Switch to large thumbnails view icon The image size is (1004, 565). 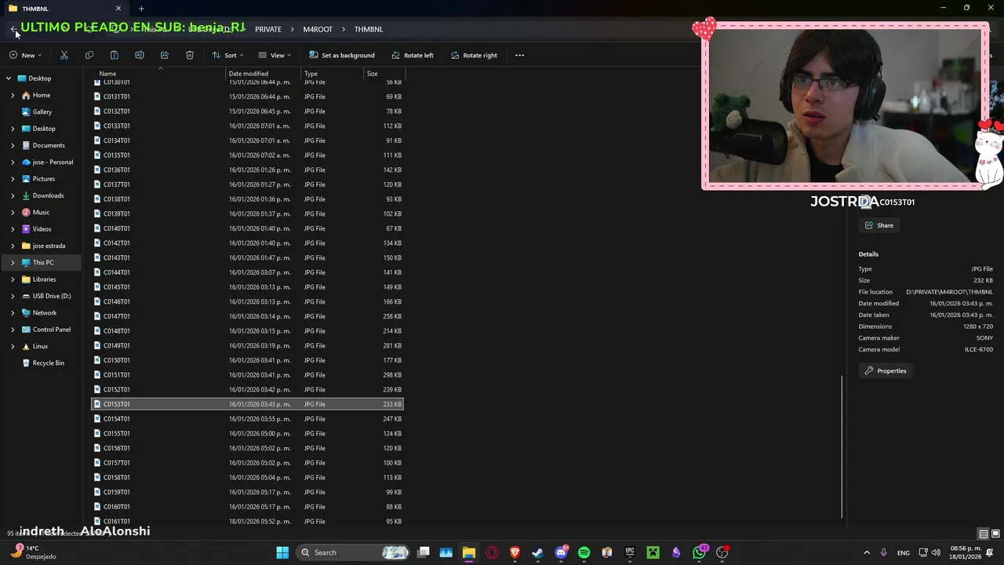click(x=995, y=534)
